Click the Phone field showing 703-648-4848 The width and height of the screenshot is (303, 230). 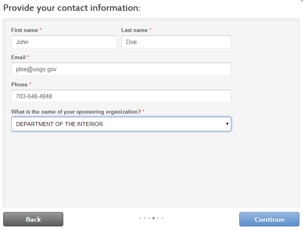121,96
